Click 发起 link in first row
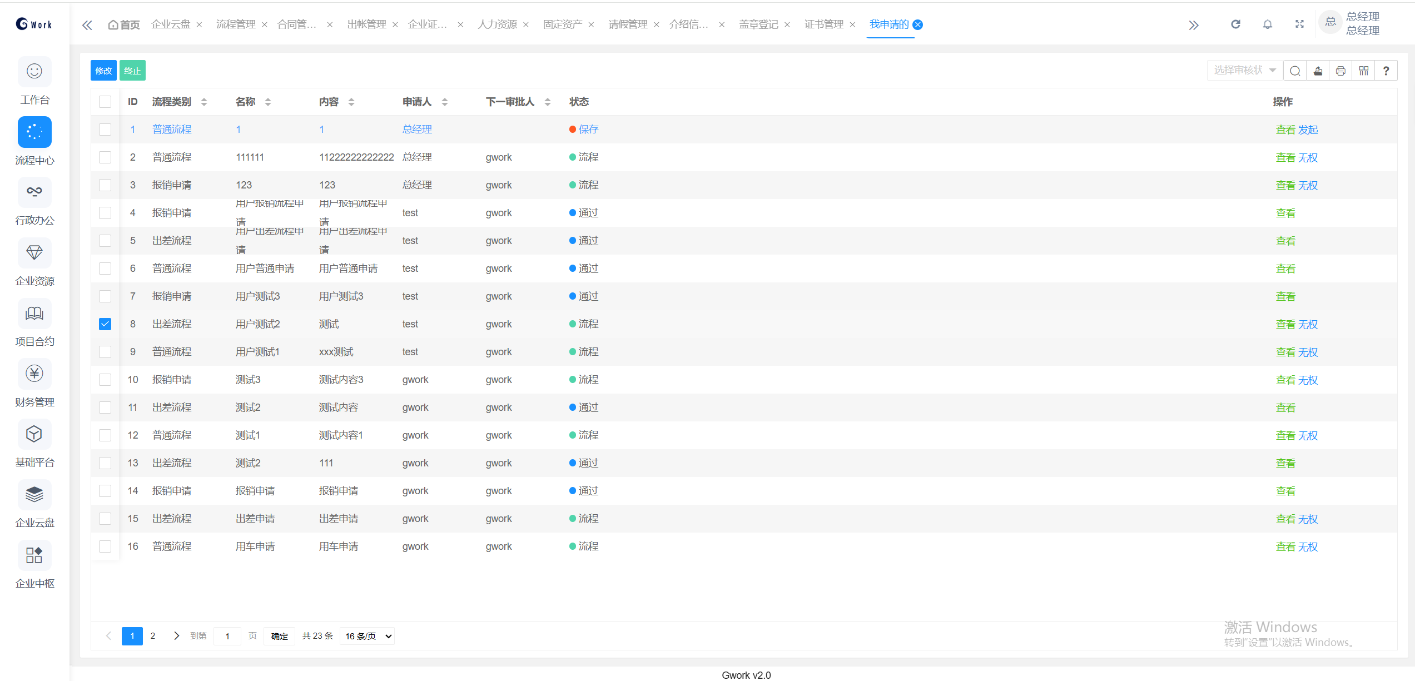 pyautogui.click(x=1308, y=130)
